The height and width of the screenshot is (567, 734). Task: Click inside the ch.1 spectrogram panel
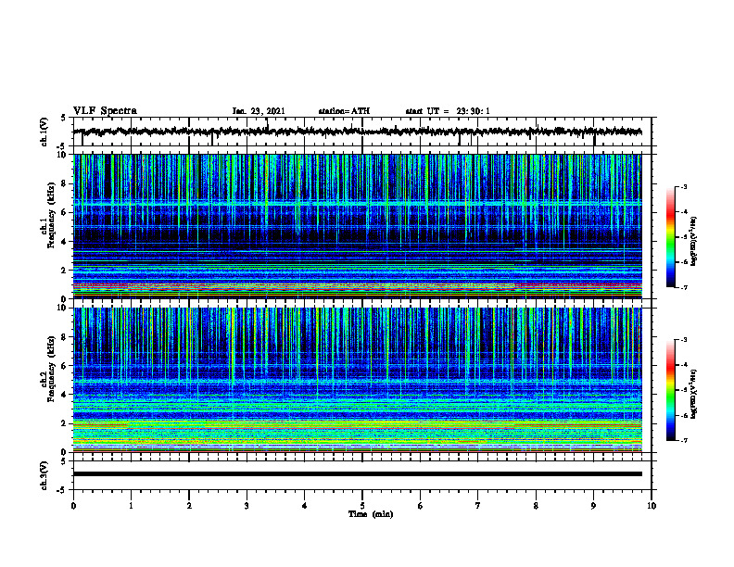tap(357, 226)
